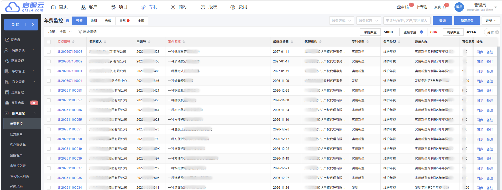The width and height of the screenshot is (502, 190).
Task: Sort by 监控编号 sort arrows
Action: tap(73, 42)
